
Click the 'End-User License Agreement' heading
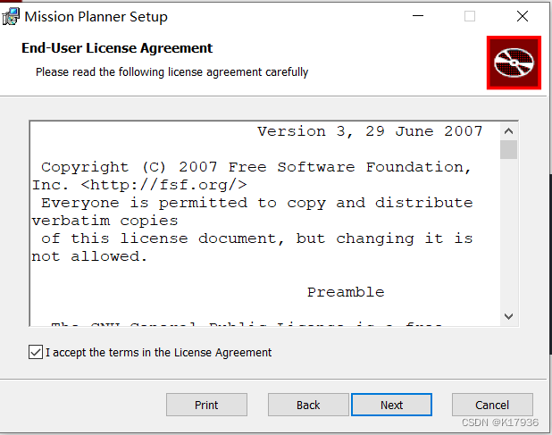[117, 48]
